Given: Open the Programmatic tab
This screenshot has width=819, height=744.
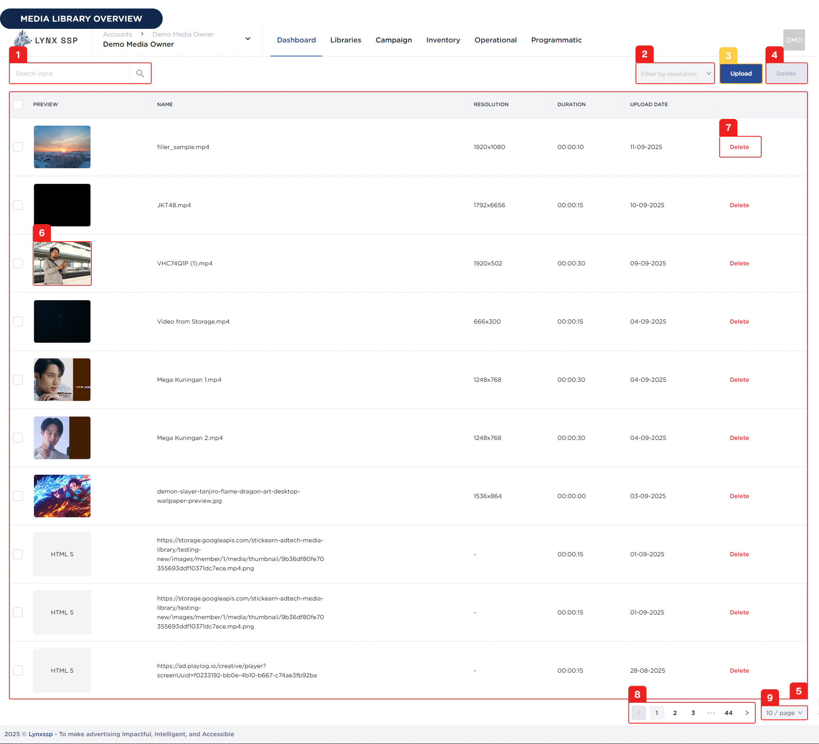Looking at the screenshot, I should 556,40.
